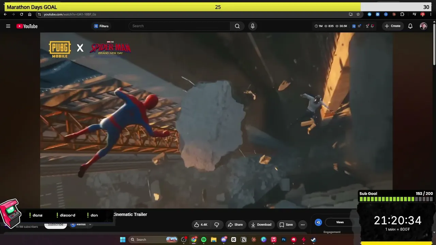Image resolution: width=436 pixels, height=245 pixels.
Task: Open the YouTube account avatar menu
Action: 423,26
